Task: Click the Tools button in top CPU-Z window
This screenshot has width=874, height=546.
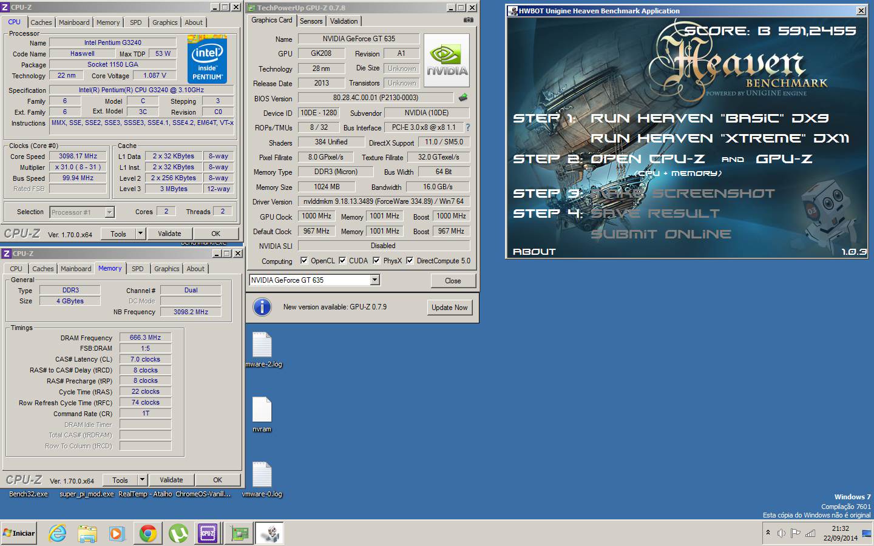Action: (118, 234)
